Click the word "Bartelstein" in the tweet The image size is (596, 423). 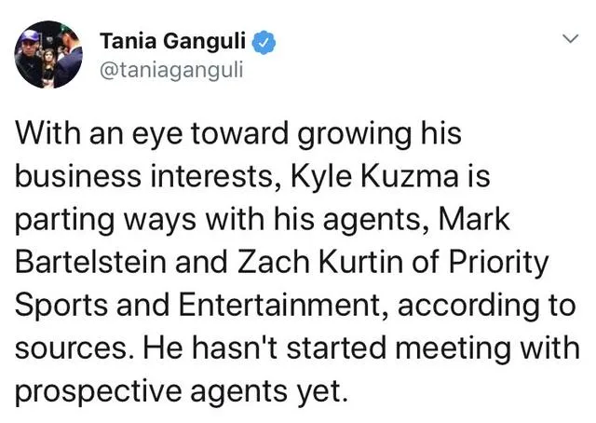[91, 262]
